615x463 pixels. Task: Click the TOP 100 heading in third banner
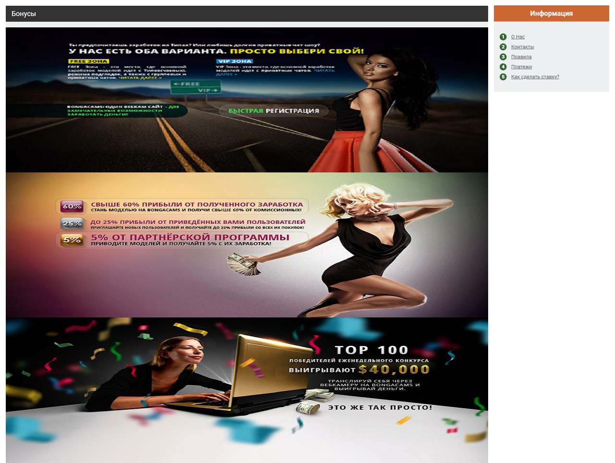pos(371,350)
